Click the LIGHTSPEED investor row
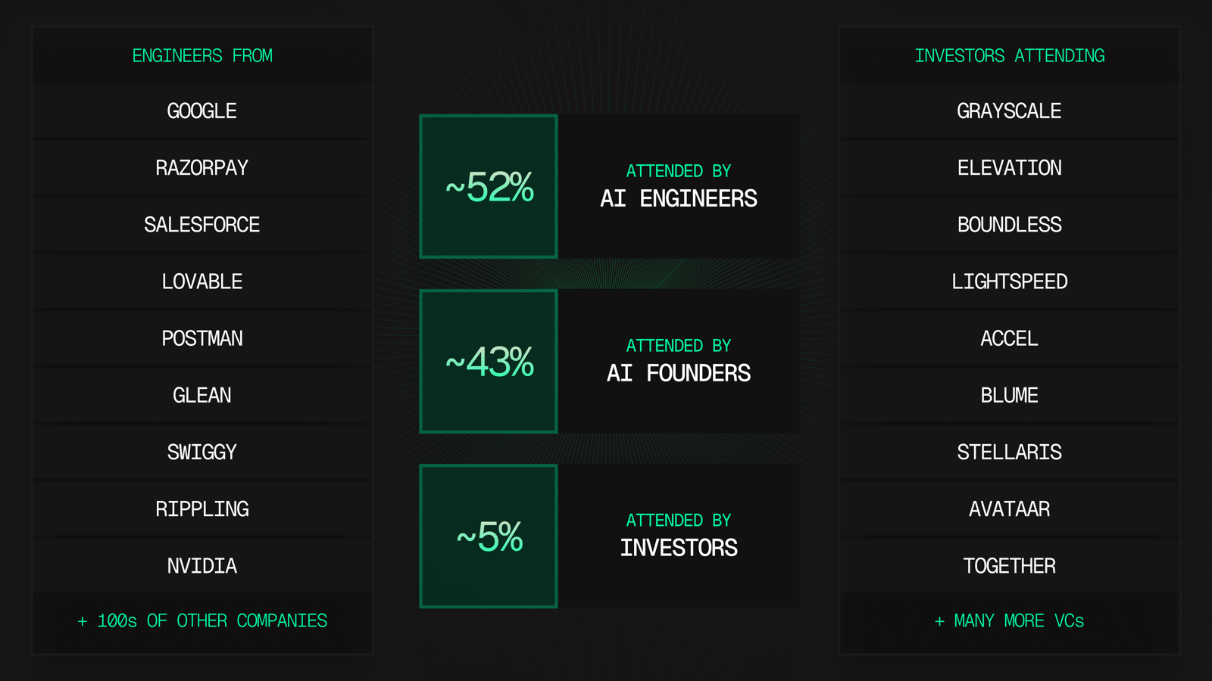This screenshot has height=681, width=1212. tap(1009, 281)
